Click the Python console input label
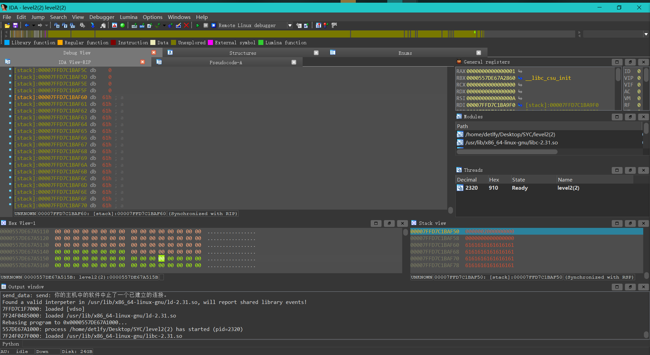650x355 pixels. (11, 344)
